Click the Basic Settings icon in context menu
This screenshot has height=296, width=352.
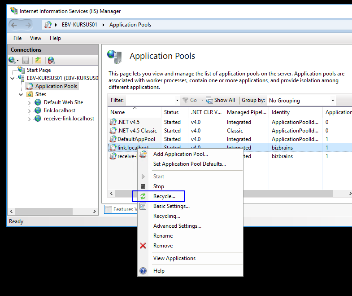[143, 206]
